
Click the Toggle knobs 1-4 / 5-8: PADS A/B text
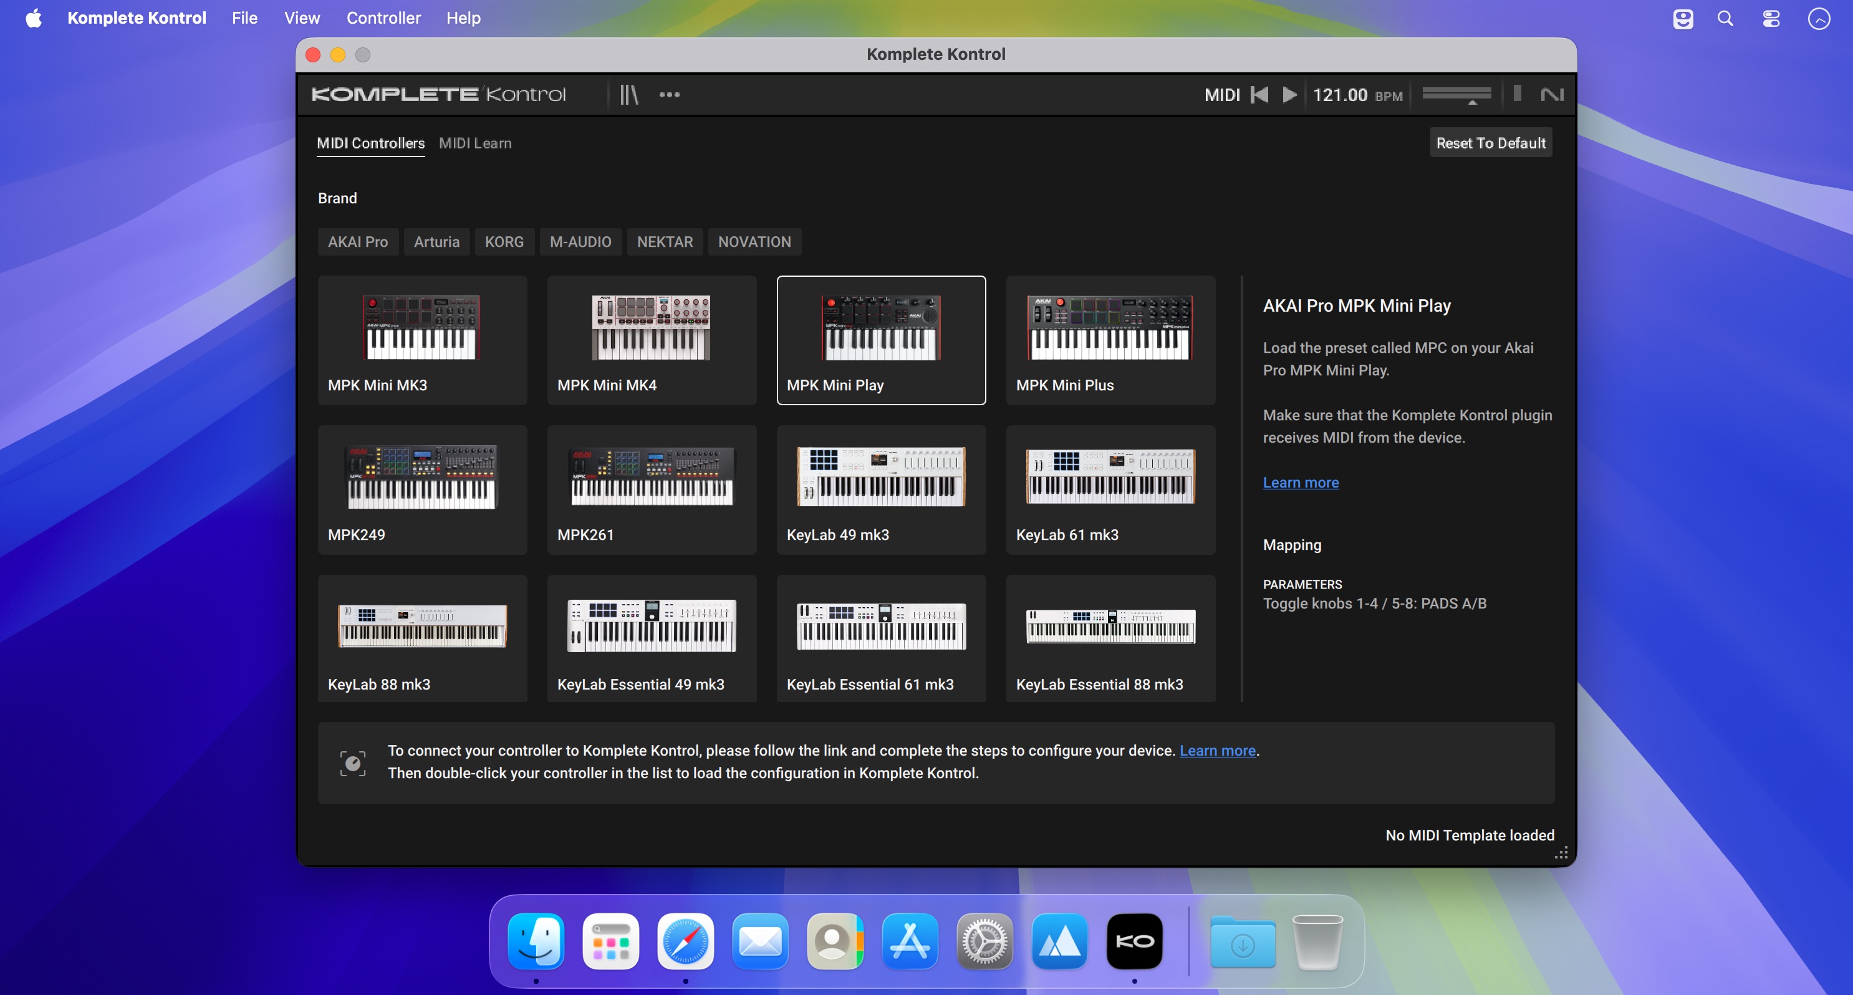click(x=1375, y=603)
